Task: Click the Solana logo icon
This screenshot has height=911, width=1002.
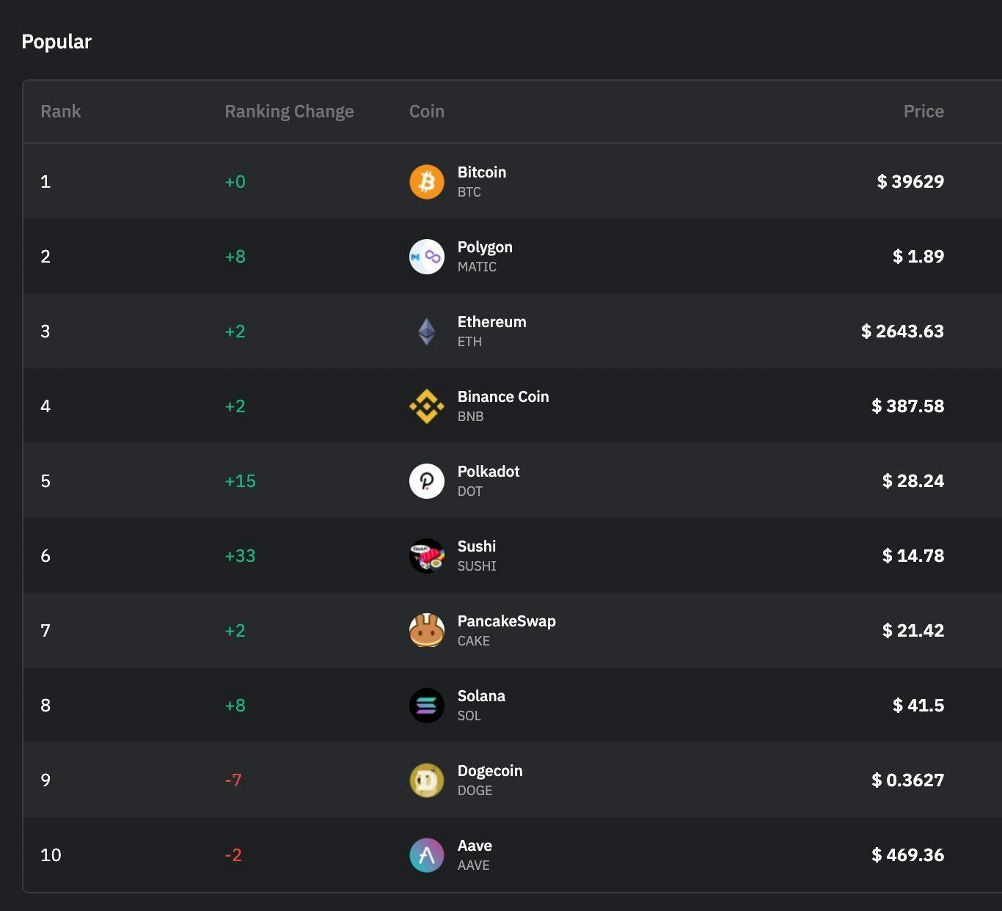Action: [x=426, y=706]
